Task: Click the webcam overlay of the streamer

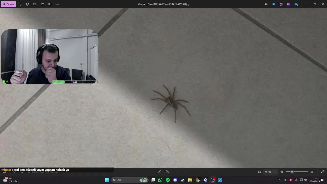Action: click(50, 57)
